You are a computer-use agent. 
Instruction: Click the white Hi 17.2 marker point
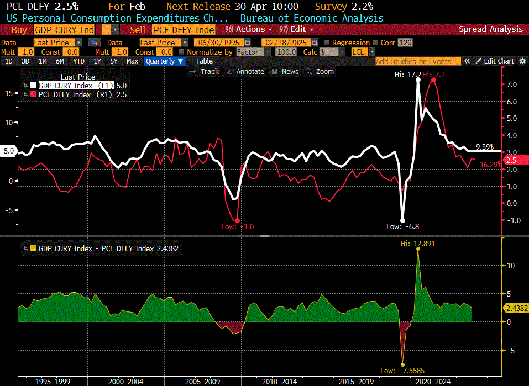pyautogui.click(x=418, y=80)
